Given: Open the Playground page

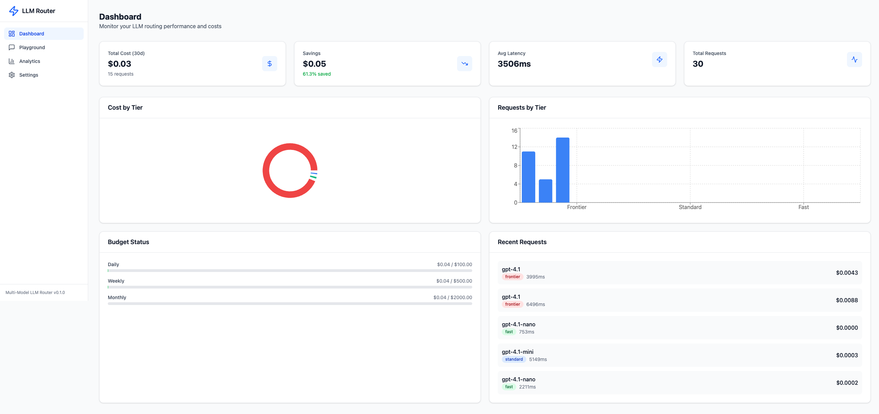Looking at the screenshot, I should click(x=44, y=47).
